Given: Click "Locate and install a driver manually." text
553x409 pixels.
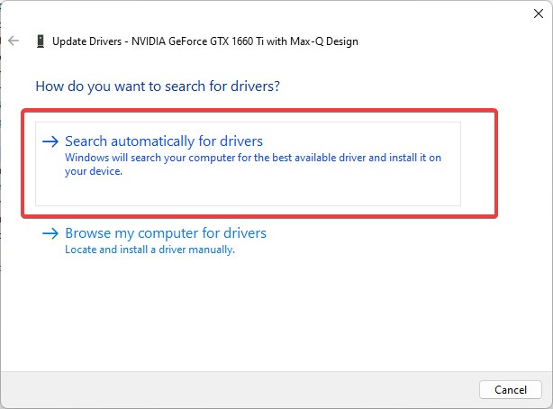Looking at the screenshot, I should [150, 250].
